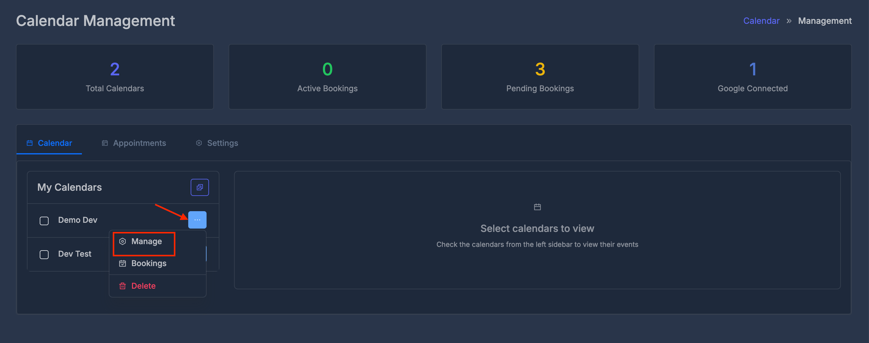
Task: Tick the Demo Dev calendar checkbox
Action: pos(44,221)
